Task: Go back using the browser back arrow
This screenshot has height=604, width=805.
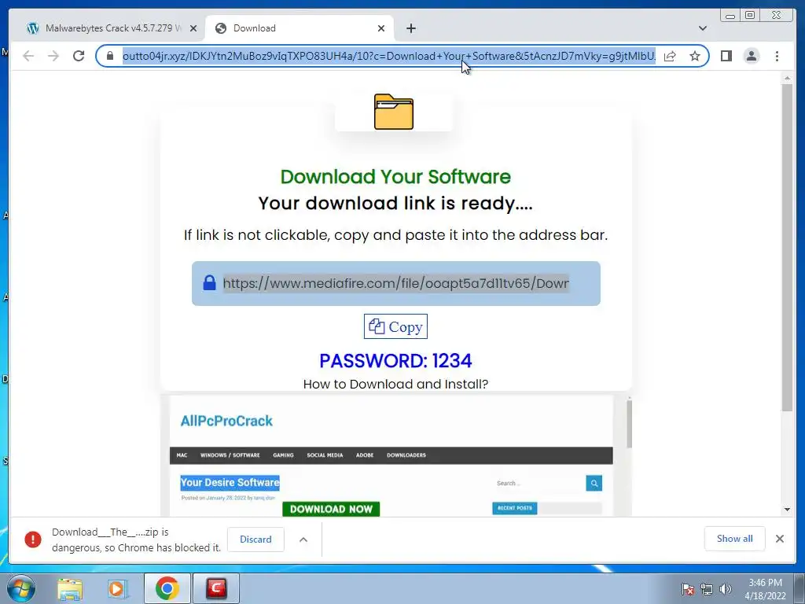Action: (x=28, y=56)
